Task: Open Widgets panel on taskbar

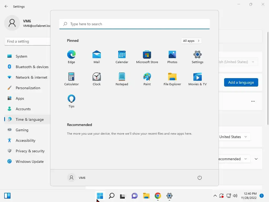Action: coord(7,196)
